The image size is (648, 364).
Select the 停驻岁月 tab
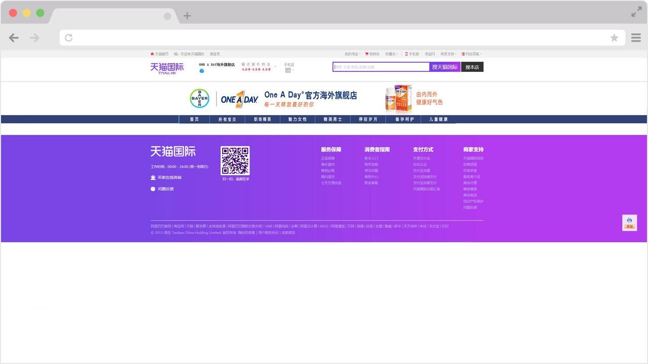point(368,119)
